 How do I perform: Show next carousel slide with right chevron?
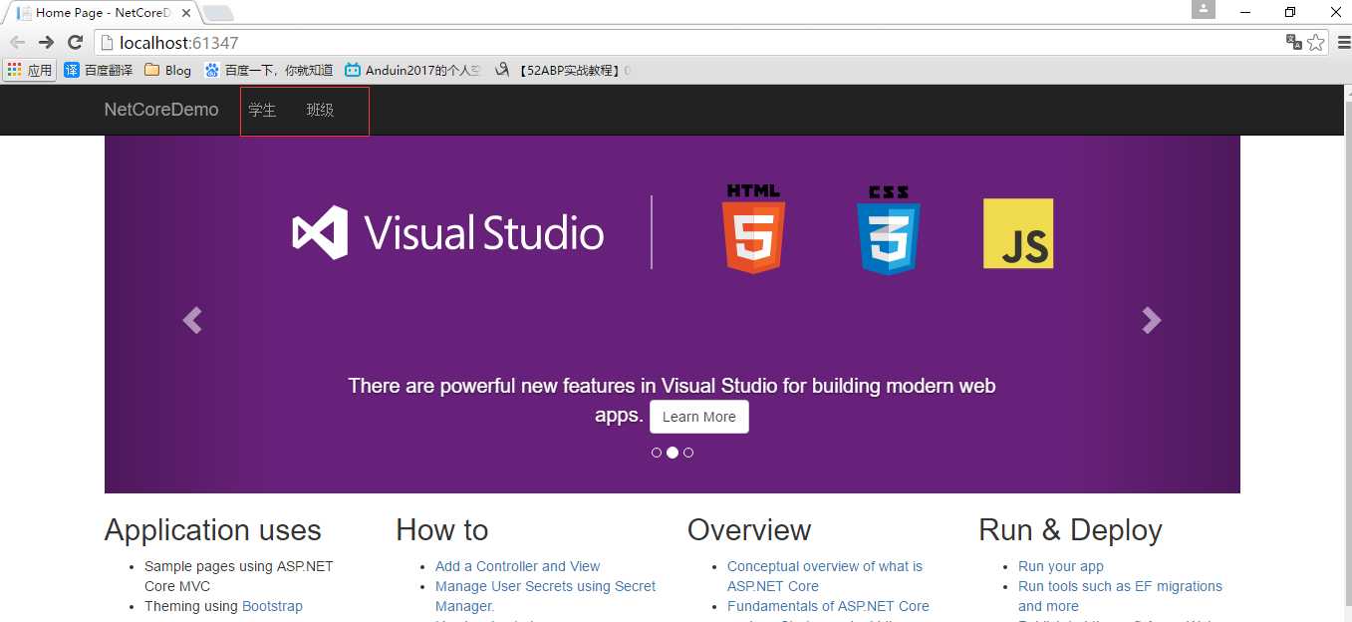(x=1152, y=320)
